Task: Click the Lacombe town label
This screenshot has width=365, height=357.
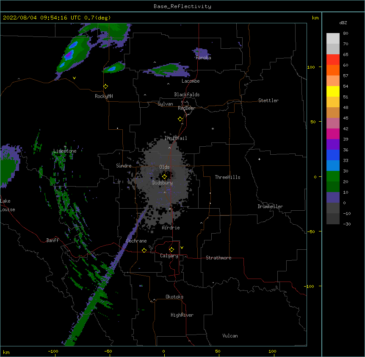Action: 191,81
